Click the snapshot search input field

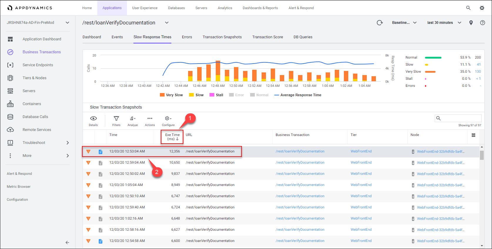(461, 118)
